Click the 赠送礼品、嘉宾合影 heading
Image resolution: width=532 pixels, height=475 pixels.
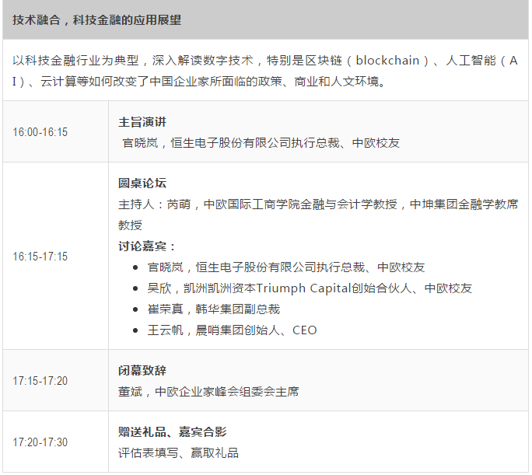[x=172, y=431]
